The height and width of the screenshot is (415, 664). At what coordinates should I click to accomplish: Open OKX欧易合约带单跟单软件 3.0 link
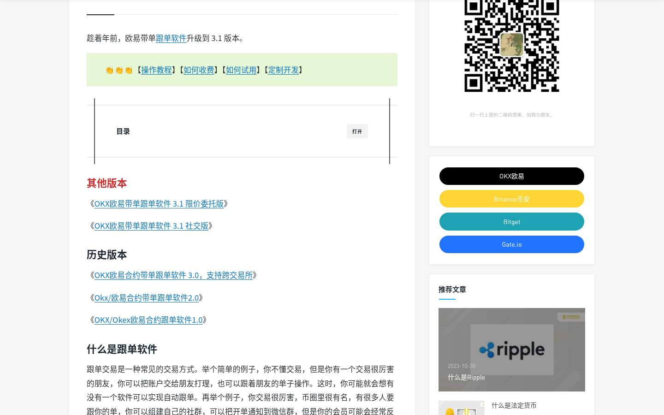pyautogui.click(x=173, y=275)
